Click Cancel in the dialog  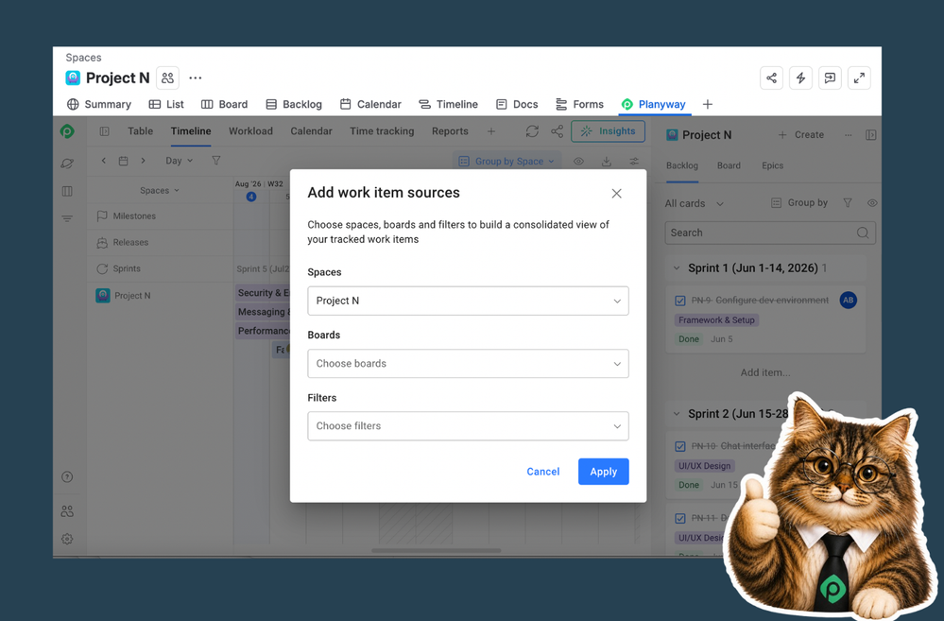point(543,472)
